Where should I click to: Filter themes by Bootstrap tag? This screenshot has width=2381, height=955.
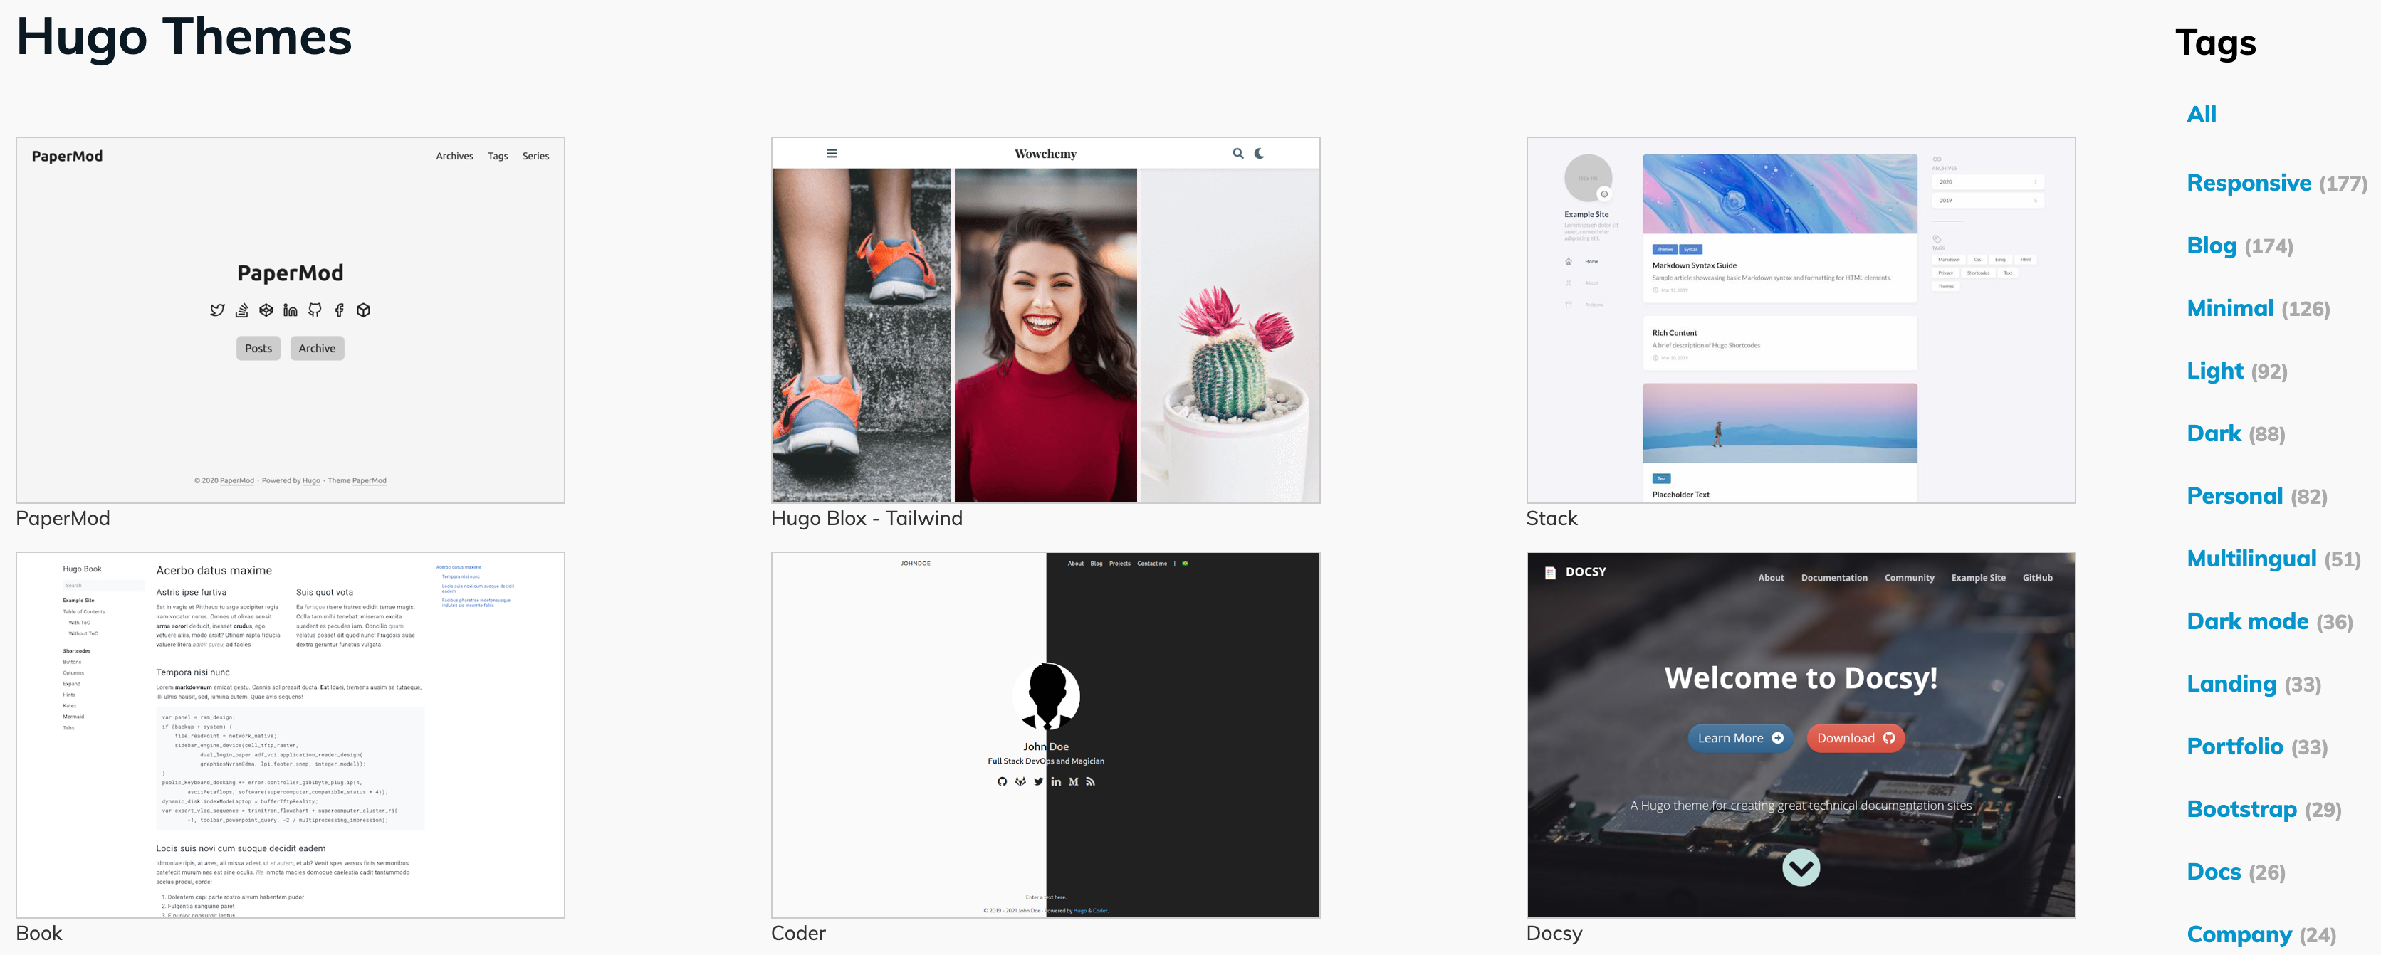tap(2264, 809)
